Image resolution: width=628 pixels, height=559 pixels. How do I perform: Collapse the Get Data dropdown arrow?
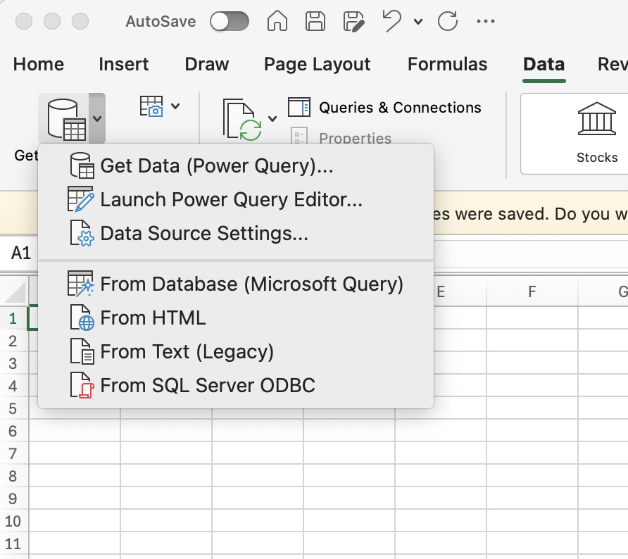(97, 118)
